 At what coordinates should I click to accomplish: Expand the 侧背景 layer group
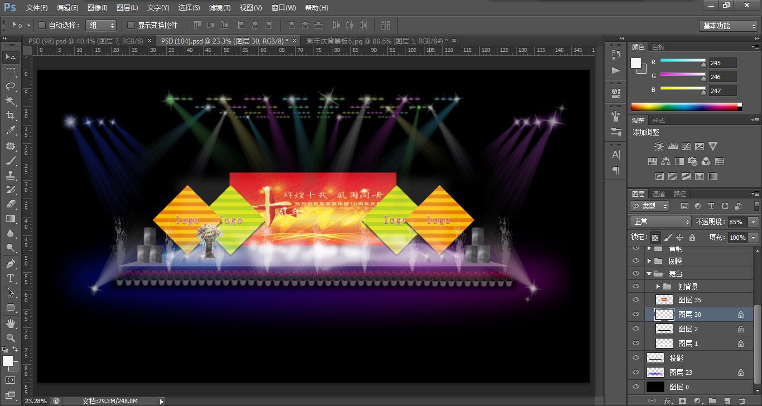(658, 287)
